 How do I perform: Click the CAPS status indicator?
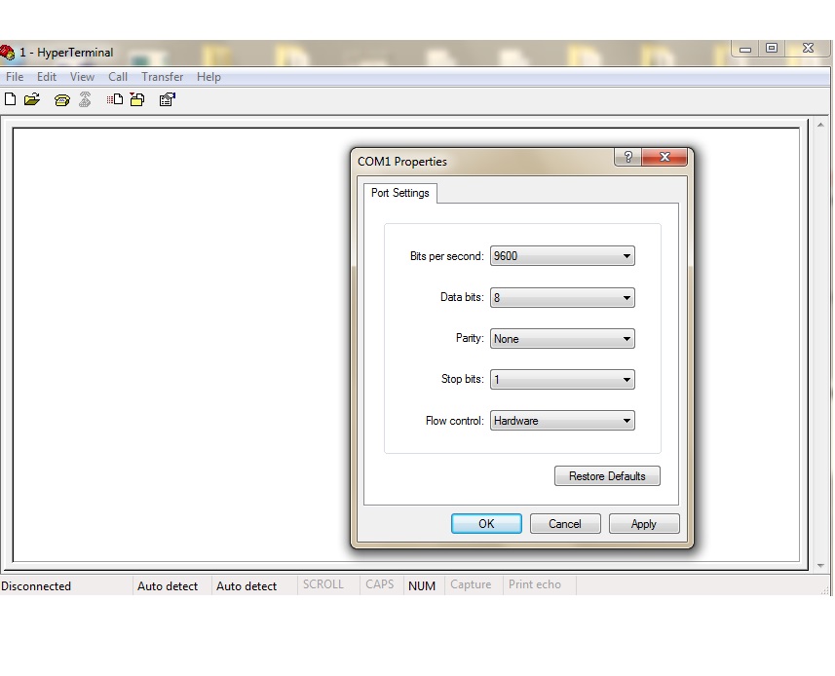click(x=380, y=584)
